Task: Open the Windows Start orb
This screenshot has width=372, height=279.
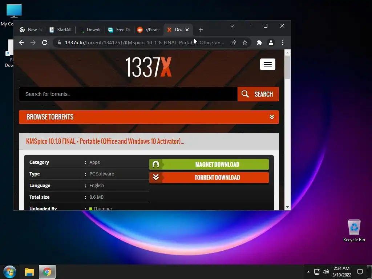Action: coord(9,272)
